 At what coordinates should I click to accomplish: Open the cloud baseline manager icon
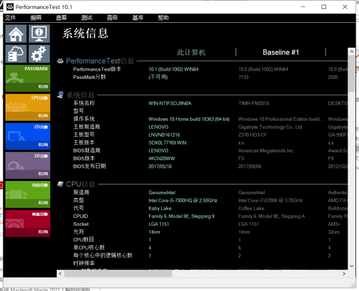16,54
